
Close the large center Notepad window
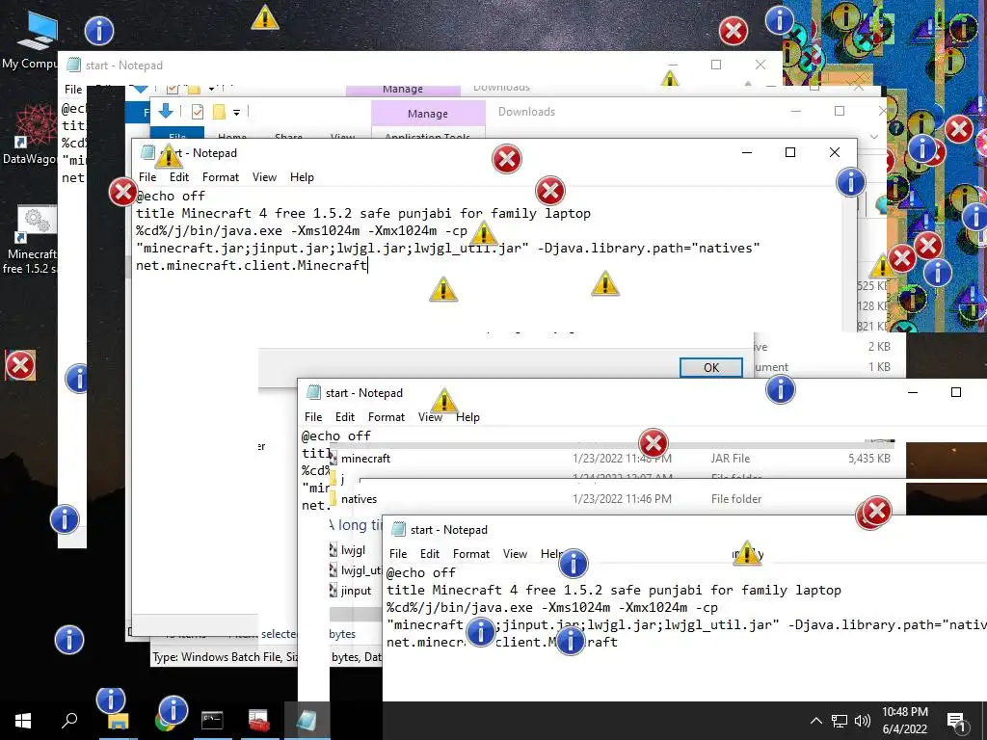tap(834, 152)
